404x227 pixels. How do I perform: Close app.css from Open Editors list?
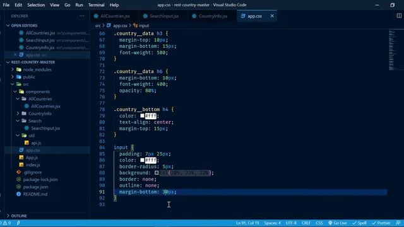pos(15,55)
